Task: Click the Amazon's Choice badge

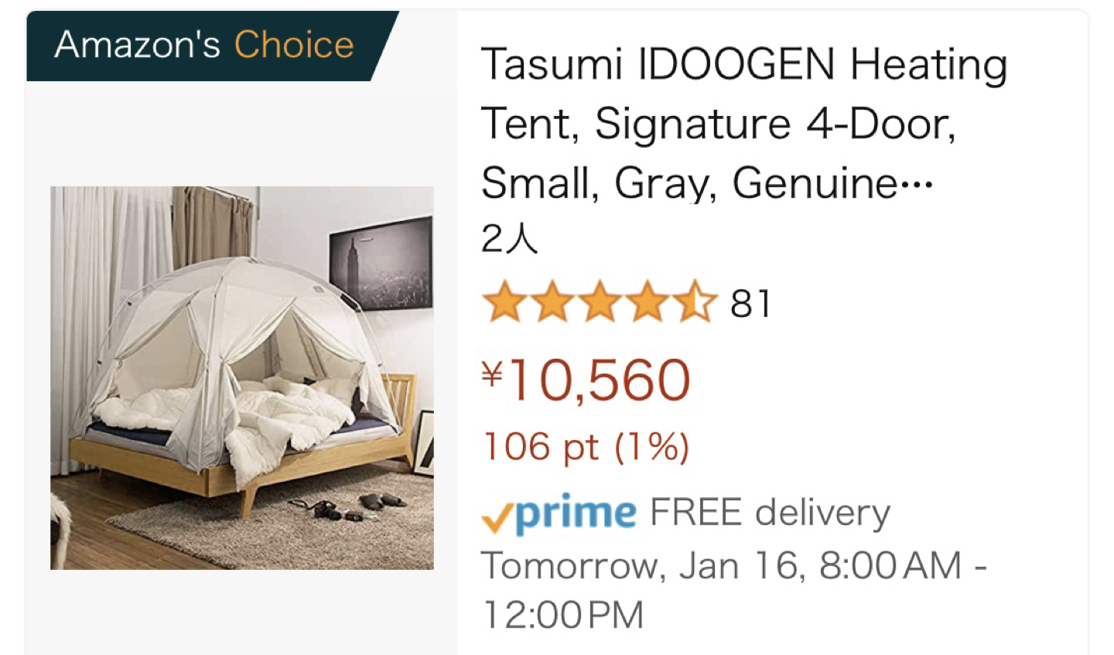Action: [x=204, y=45]
